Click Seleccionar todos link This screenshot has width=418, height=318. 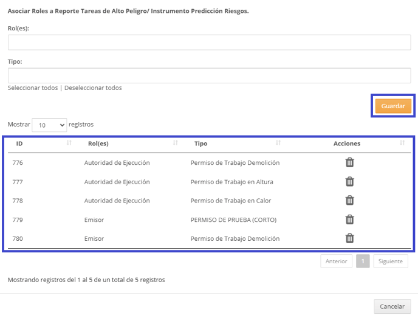[33, 88]
